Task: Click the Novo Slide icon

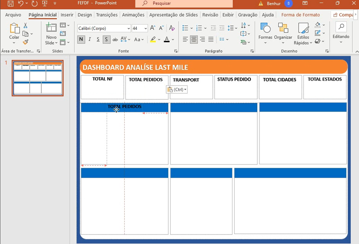Action: [x=51, y=28]
